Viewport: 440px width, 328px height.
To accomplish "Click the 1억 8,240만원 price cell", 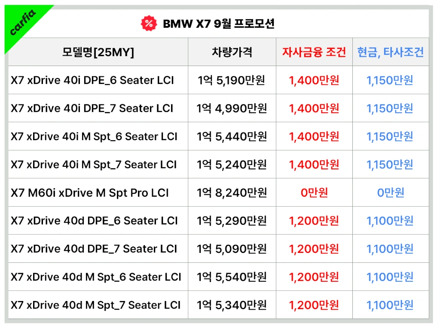I will tap(232, 193).
